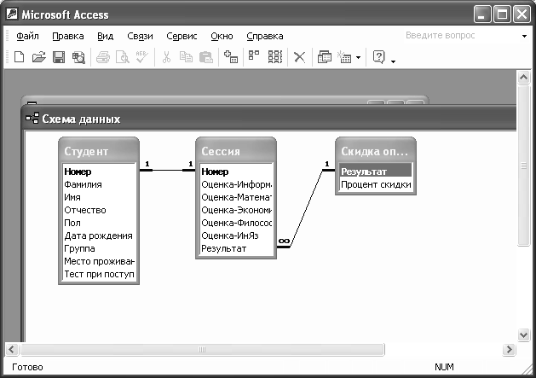The image size is (536, 378).
Task: Click the Help question mark icon
Action: click(378, 57)
